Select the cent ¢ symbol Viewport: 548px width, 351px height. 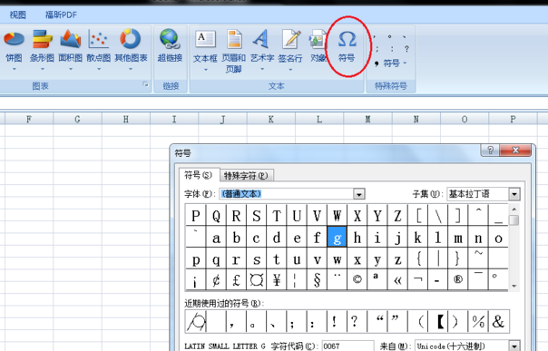(x=216, y=279)
